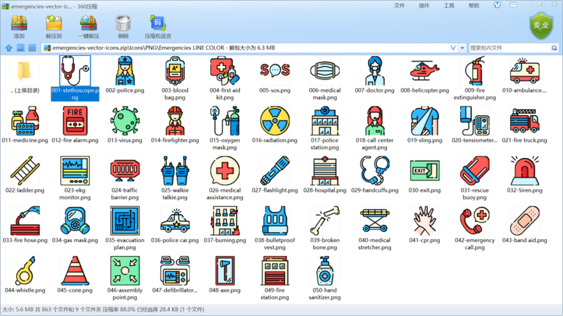The width and height of the screenshot is (563, 316).
Task: Open the skin (shirt) icon in the title bar
Action: point(497,5)
